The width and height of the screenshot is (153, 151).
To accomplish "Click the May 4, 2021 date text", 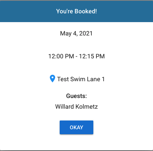I will tap(76, 34).
